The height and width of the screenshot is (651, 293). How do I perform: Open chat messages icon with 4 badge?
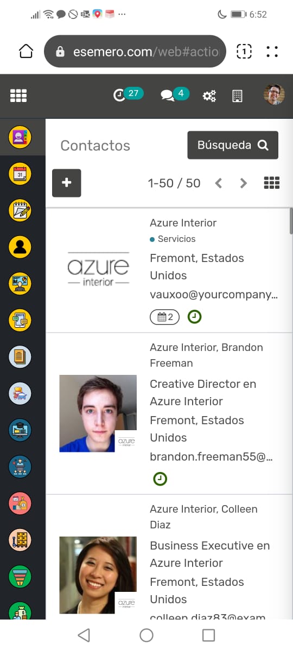click(174, 95)
